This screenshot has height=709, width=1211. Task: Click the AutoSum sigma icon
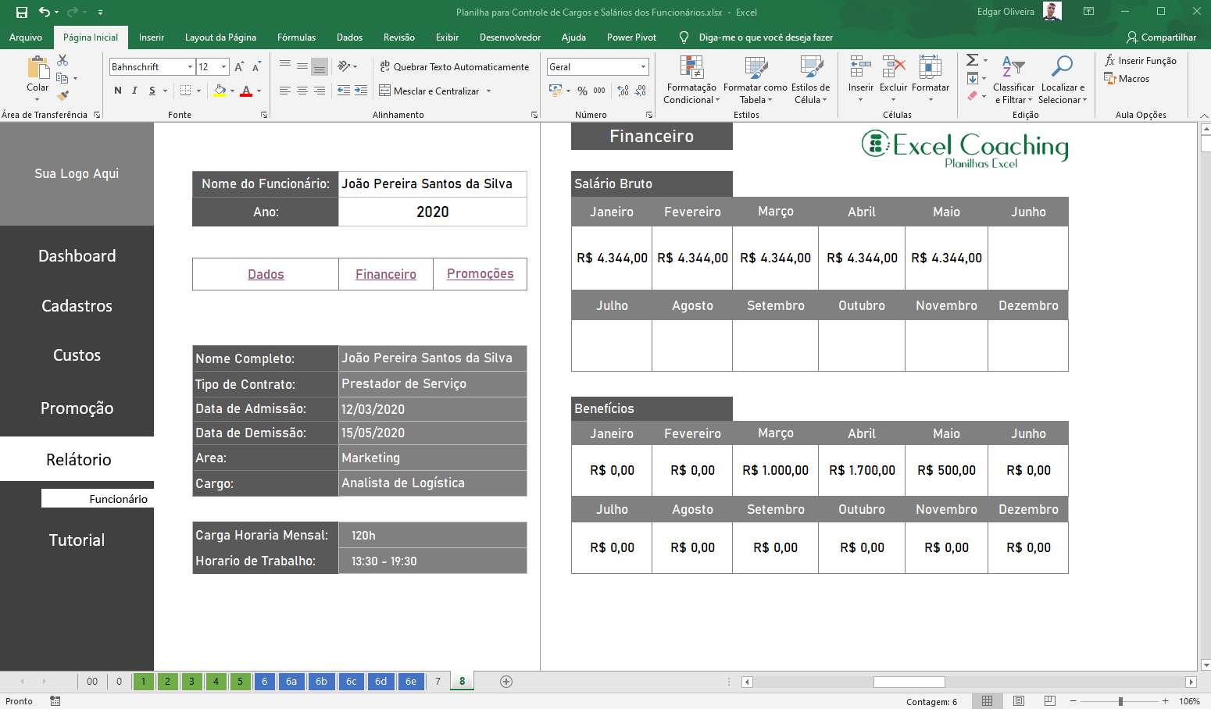point(972,60)
